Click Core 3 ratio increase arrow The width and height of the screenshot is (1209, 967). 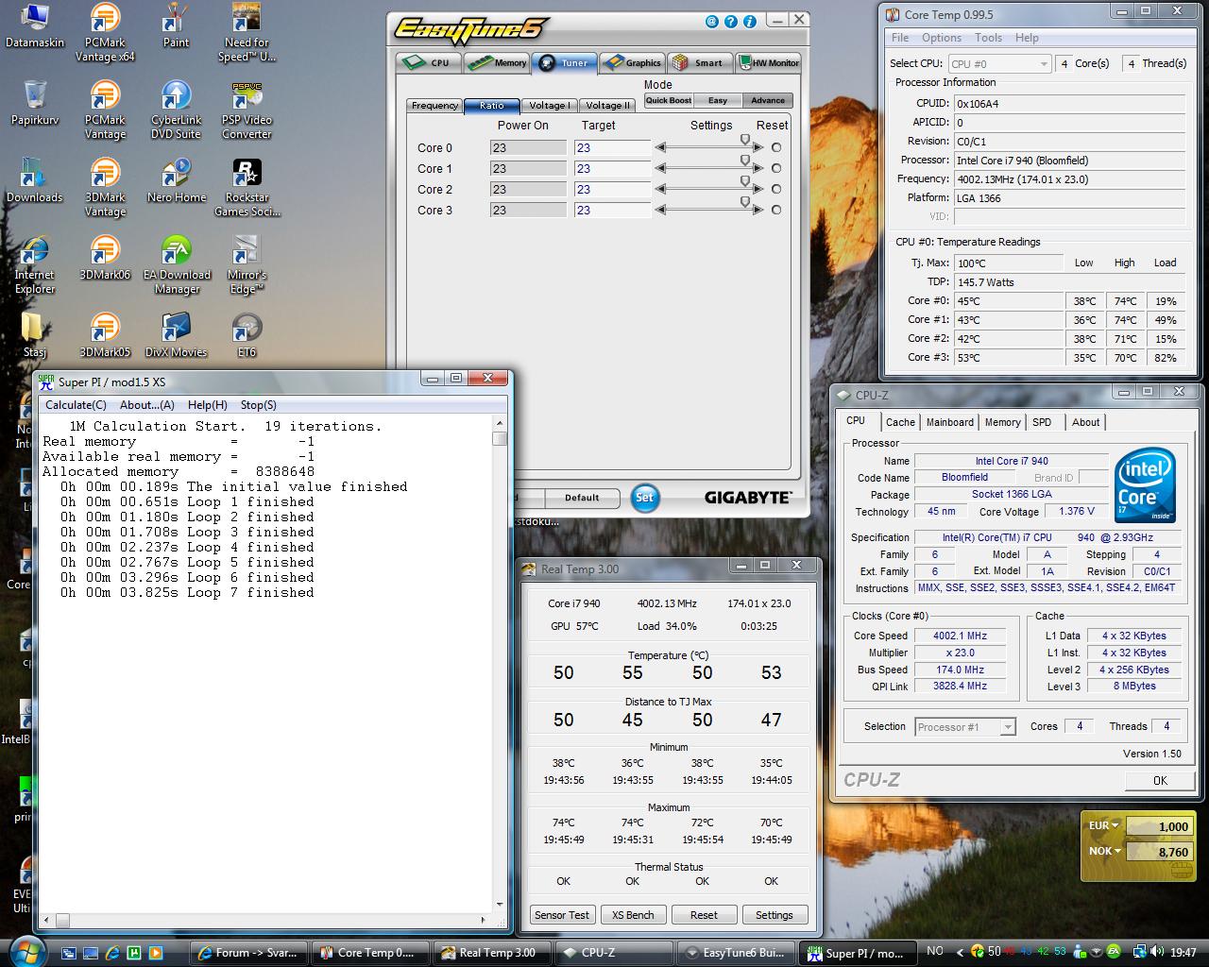758,210
